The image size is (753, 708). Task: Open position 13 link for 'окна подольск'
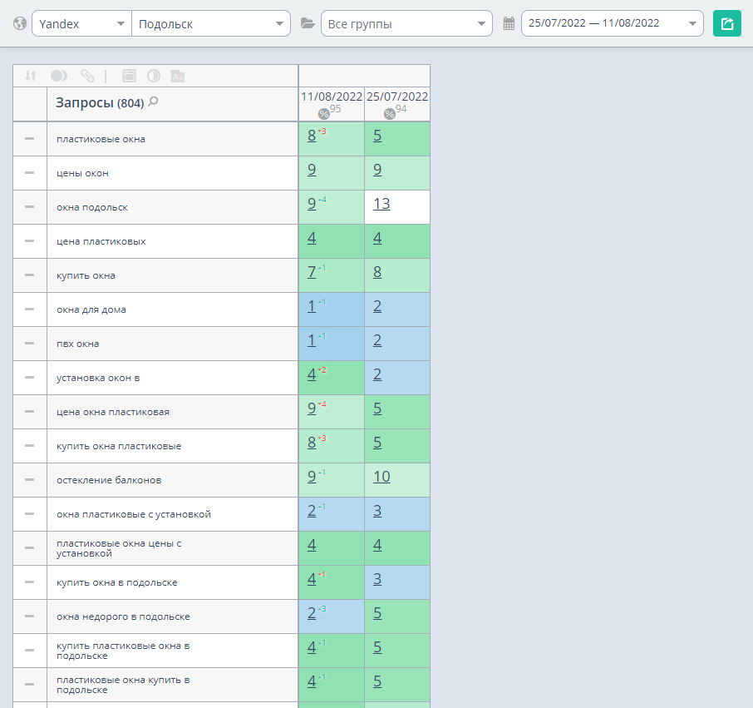tap(381, 204)
